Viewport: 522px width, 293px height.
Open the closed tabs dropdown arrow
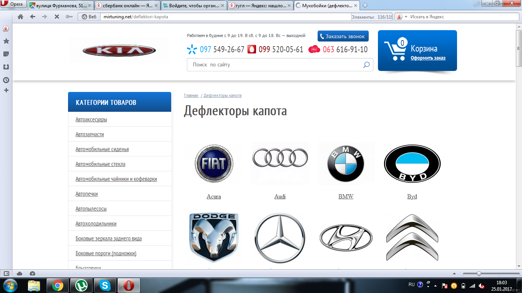coord(475,5)
